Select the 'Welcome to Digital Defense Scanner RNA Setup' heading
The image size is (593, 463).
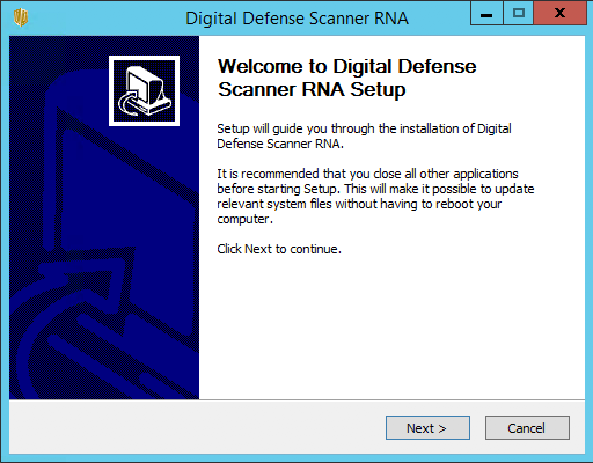click(347, 78)
